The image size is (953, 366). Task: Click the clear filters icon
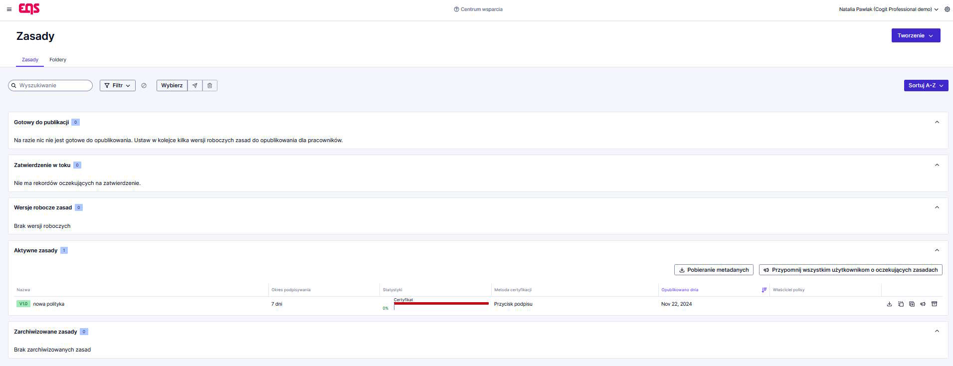[144, 86]
